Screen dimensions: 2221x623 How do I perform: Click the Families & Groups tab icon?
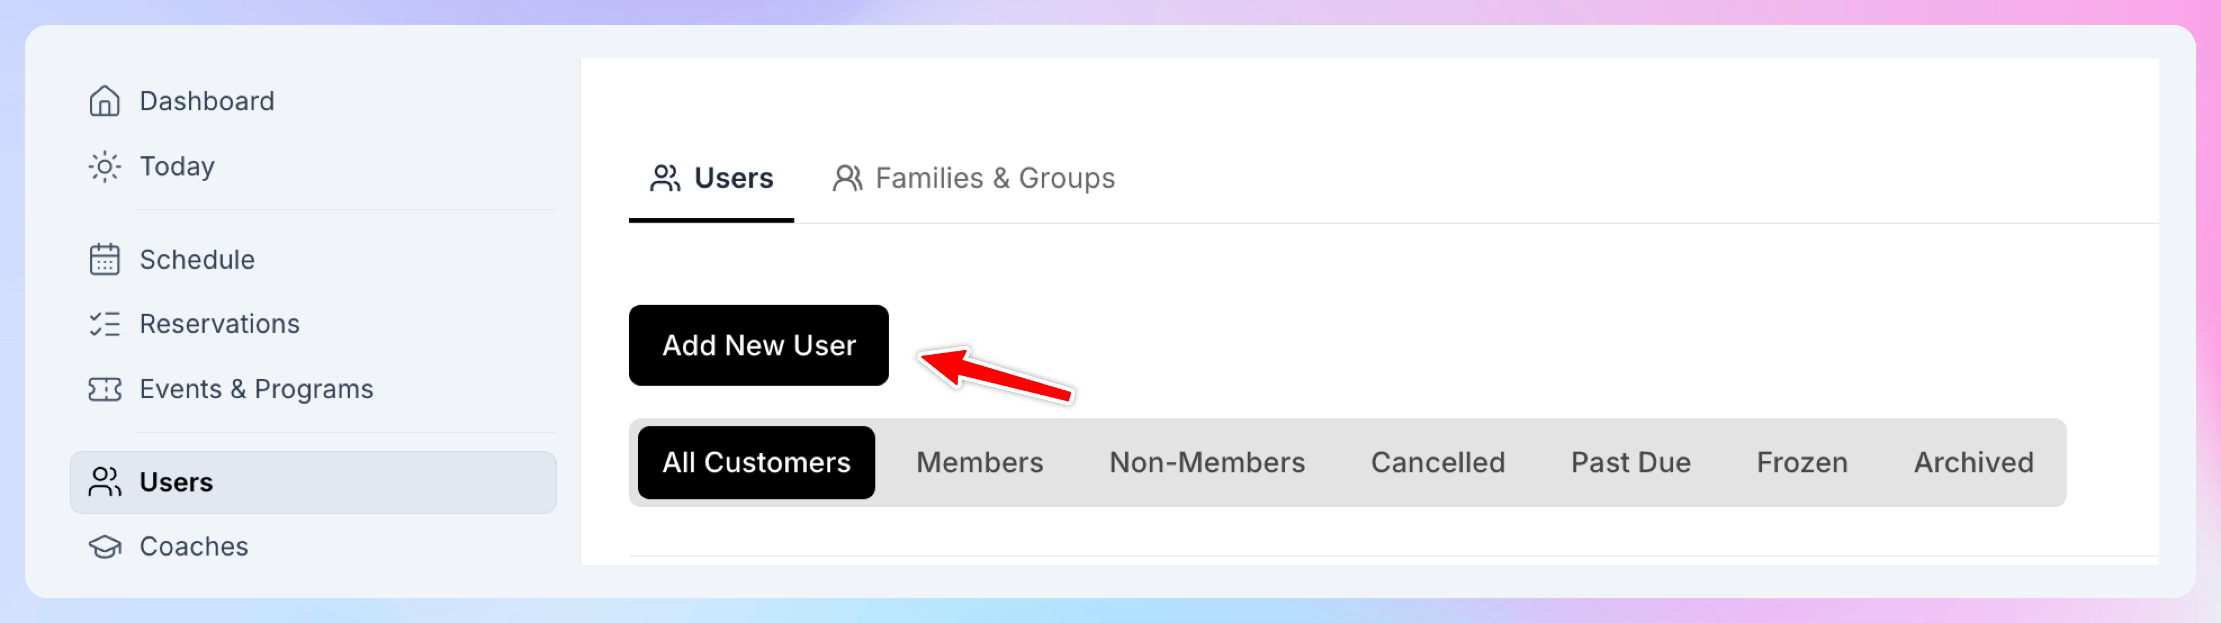[x=847, y=178]
